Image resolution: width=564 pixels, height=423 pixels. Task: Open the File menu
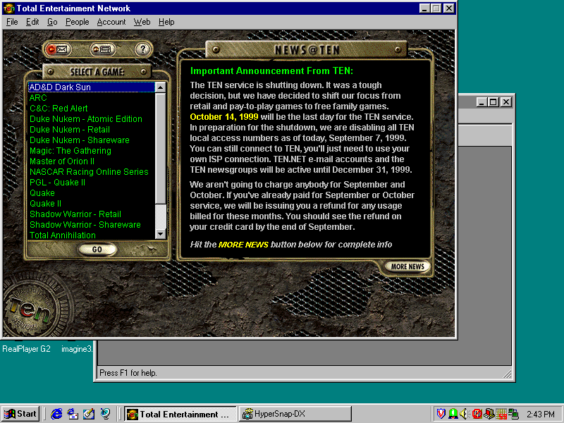coord(12,22)
